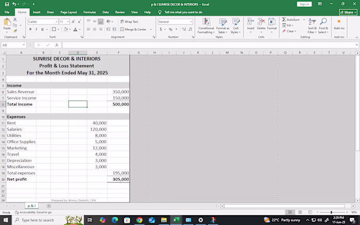Open Merge & Center dropdown arrow
Viewport: 360px width, 225px height.
151,29
